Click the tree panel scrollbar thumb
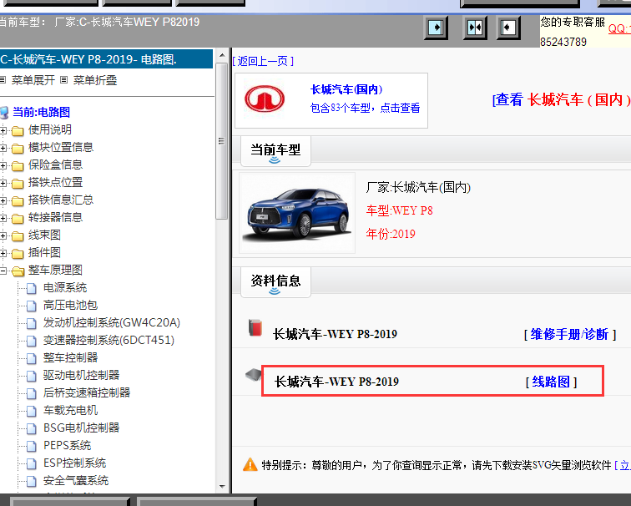This screenshot has height=506, width=631. click(221, 141)
